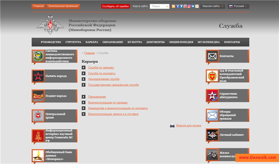
Task: Open the Служба по контракту link
Action: (x=102, y=73)
